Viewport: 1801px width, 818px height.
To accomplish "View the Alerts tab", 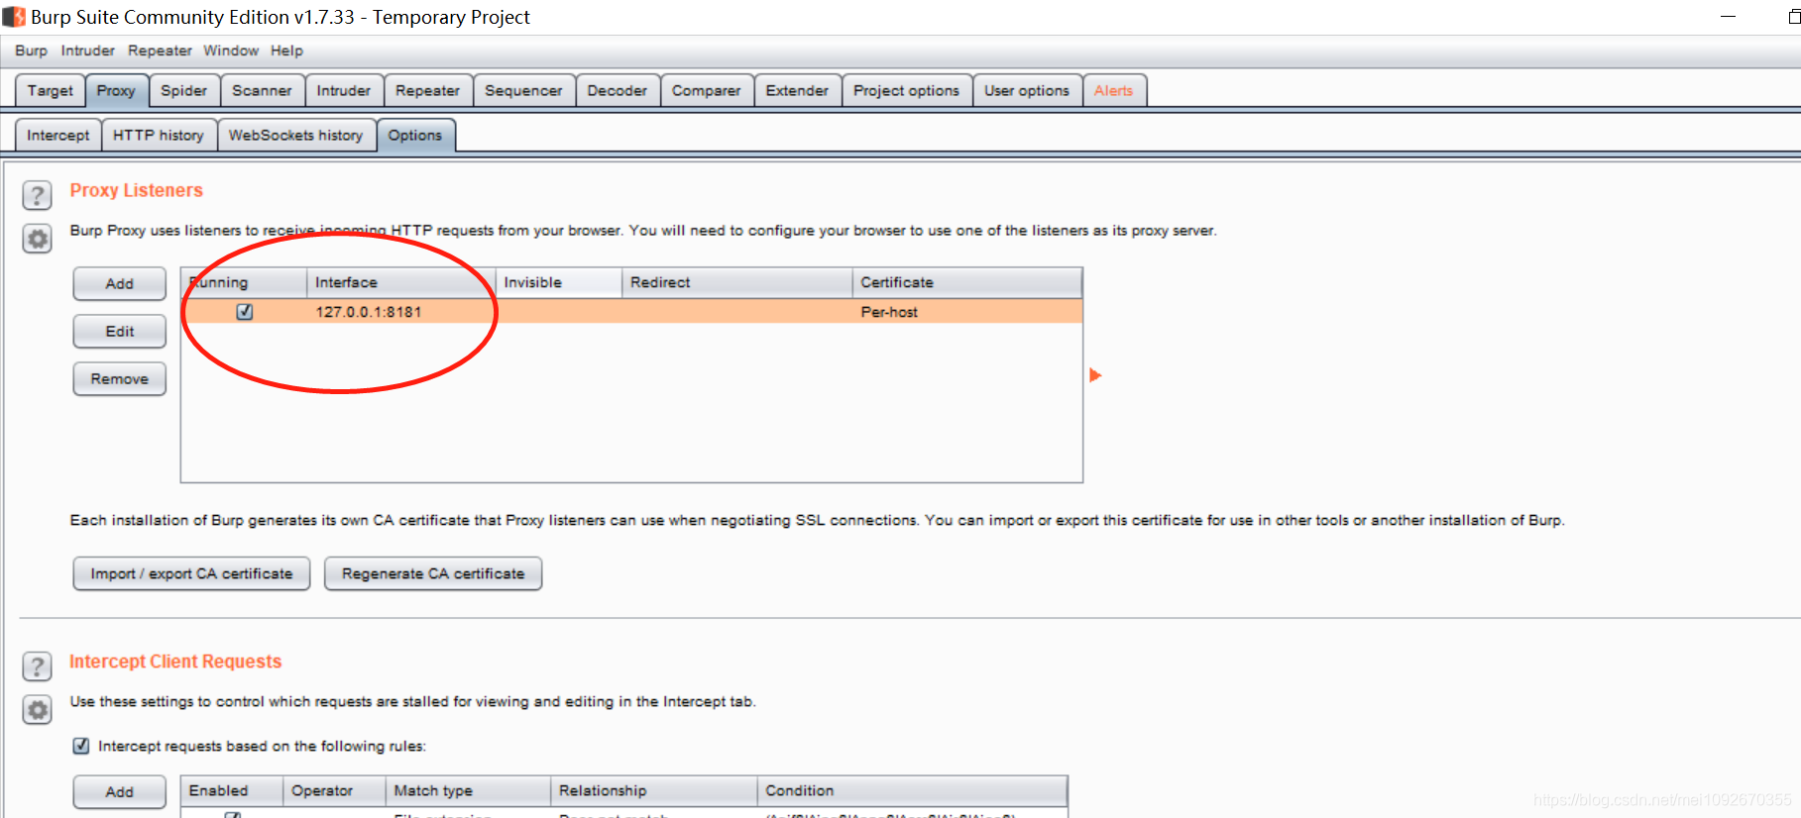I will [x=1114, y=90].
